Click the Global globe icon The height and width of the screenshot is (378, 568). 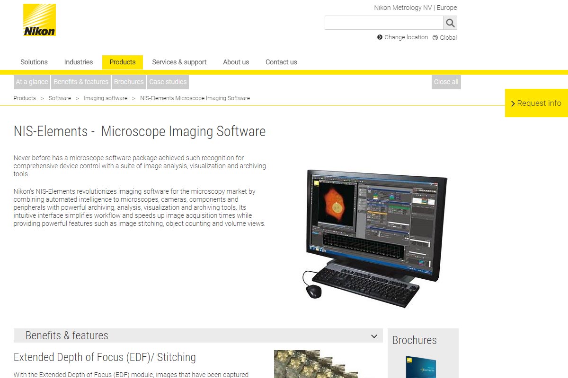click(x=435, y=38)
